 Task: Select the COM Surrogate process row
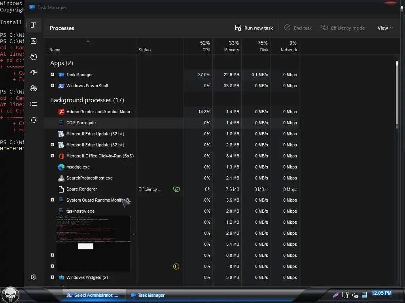(x=172, y=123)
